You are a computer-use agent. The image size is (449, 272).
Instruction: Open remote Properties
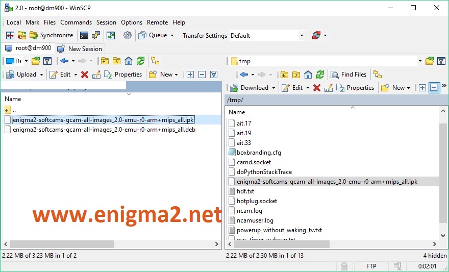[355, 88]
